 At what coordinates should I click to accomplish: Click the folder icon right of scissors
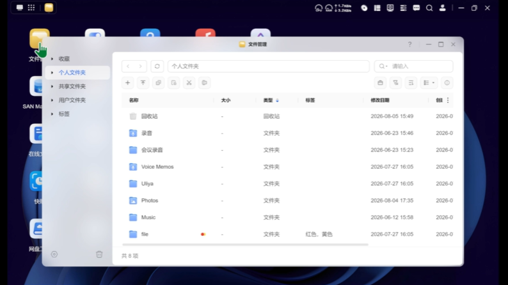pyautogui.click(x=205, y=83)
